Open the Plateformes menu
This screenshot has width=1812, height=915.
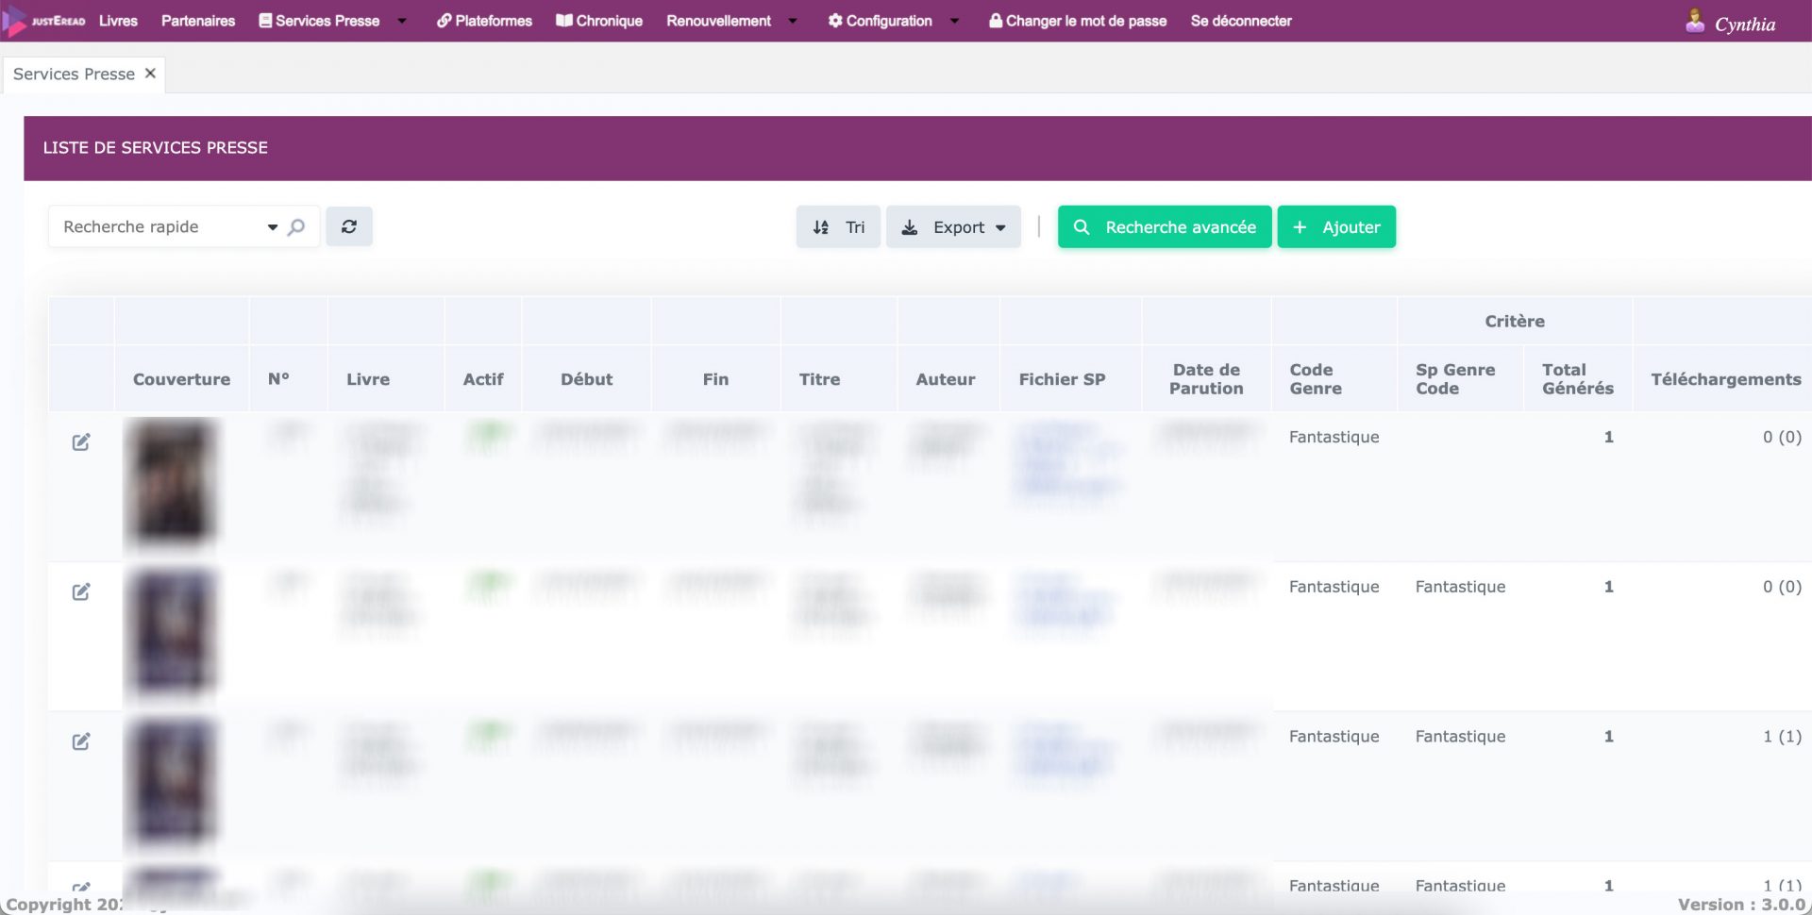(484, 21)
